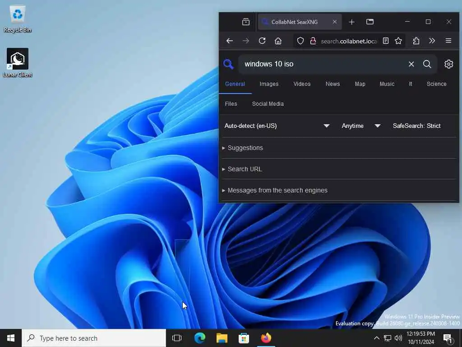
Task: Open Task View on the taskbar
Action: (x=177, y=338)
